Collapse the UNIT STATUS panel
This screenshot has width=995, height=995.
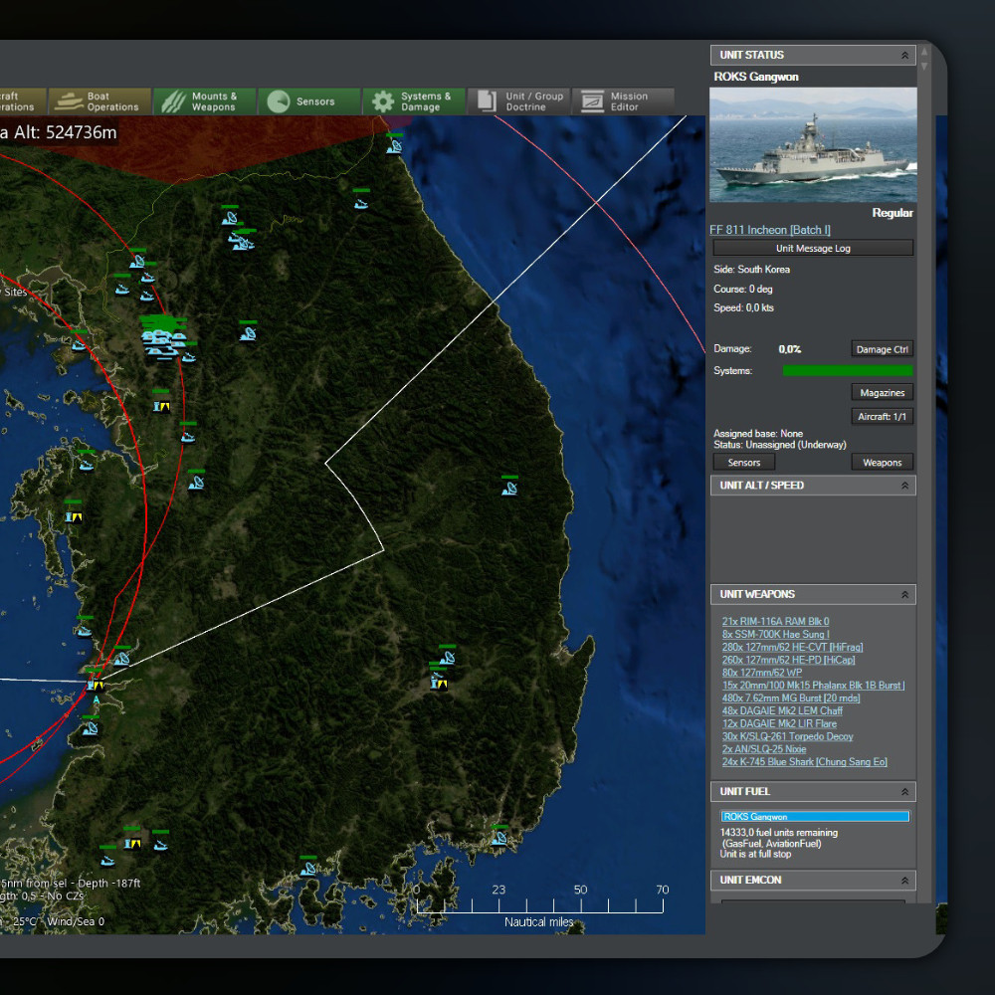(x=904, y=56)
